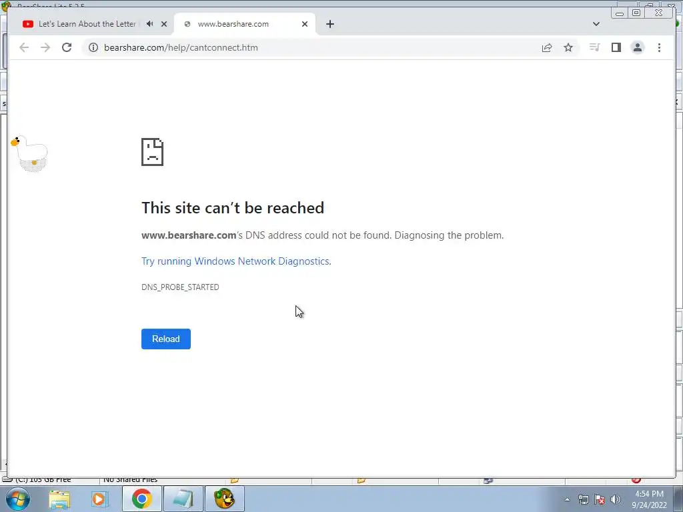This screenshot has height=512, width=683.
Task: Launch Windows Media Player from taskbar
Action: [x=99, y=499]
